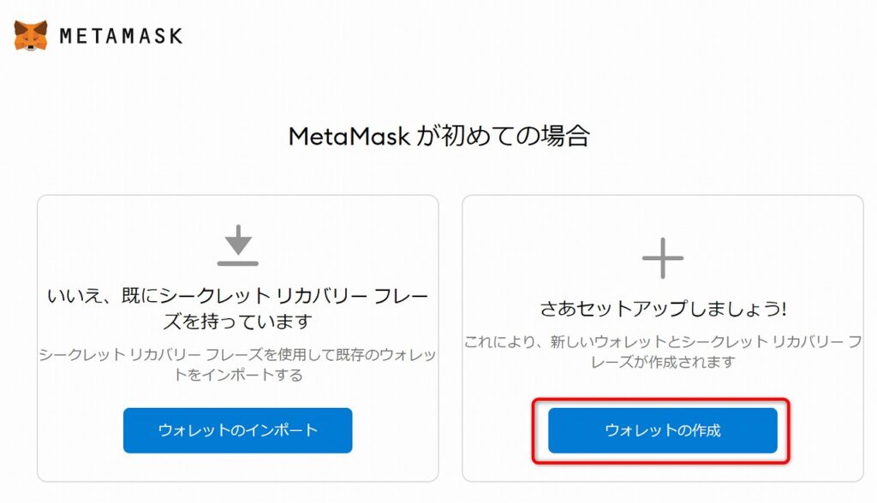This screenshot has height=503, width=877.
Task: Click text レーズが作成されます in right card
Action: point(663,362)
